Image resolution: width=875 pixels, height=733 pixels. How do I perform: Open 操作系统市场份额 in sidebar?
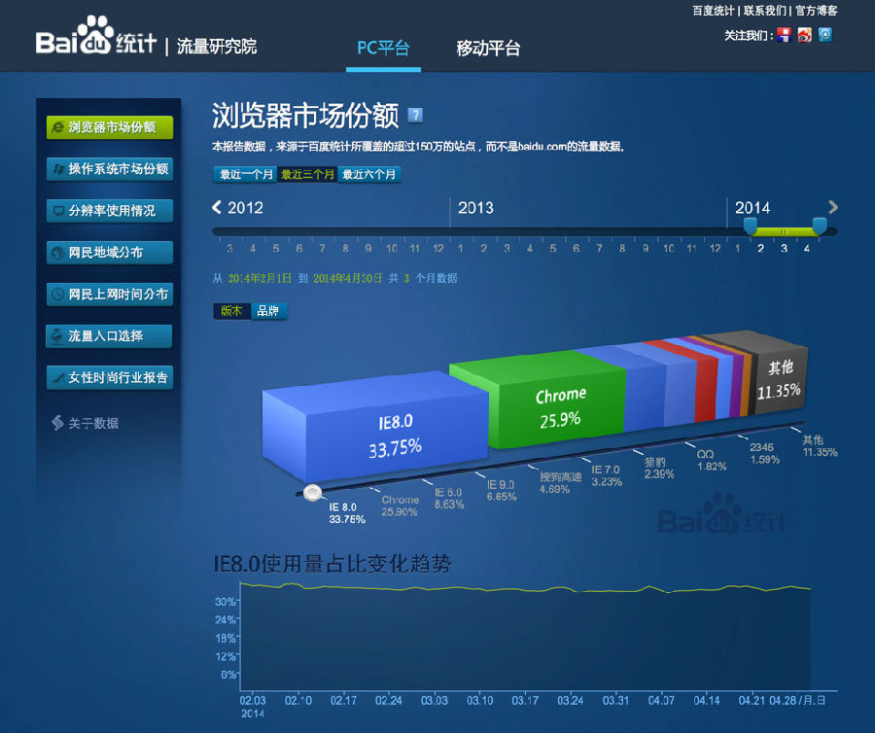(x=110, y=169)
